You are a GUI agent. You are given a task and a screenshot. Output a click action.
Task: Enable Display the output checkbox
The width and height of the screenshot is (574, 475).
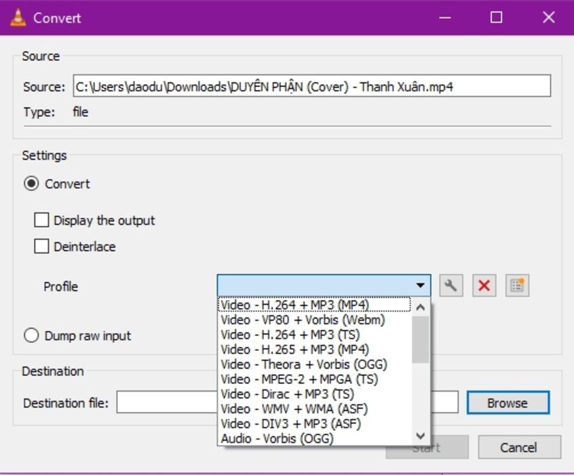tap(41, 220)
